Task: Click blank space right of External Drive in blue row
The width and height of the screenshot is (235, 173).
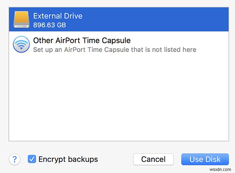Action: (x=156, y=20)
